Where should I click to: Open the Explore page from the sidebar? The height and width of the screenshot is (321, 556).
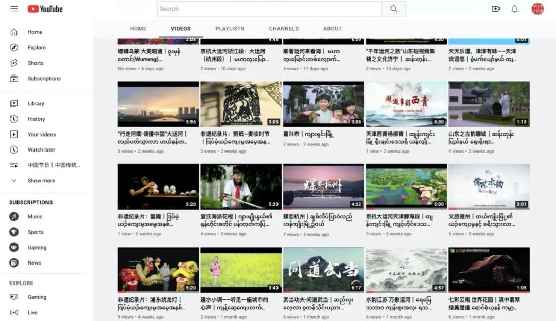pyautogui.click(x=36, y=47)
